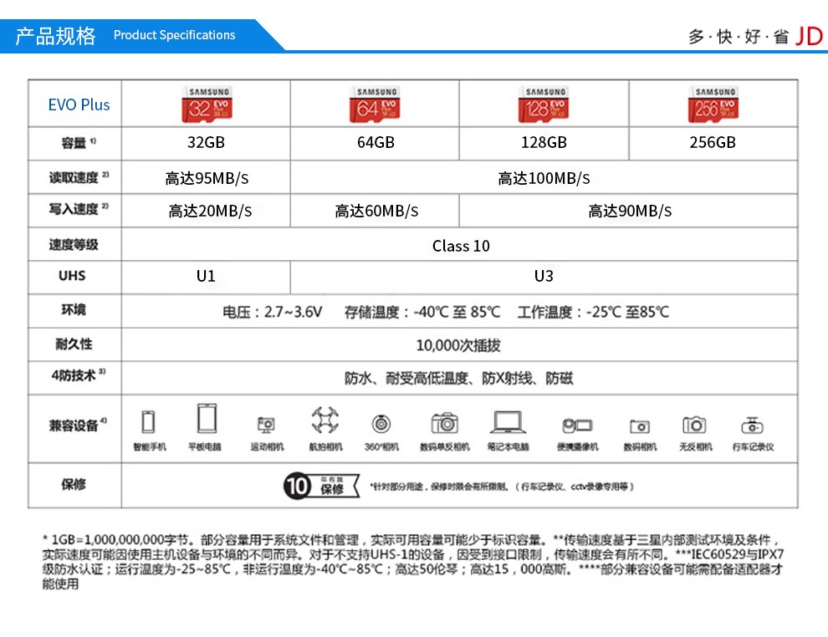Click the '速度等级' row label

[74, 244]
